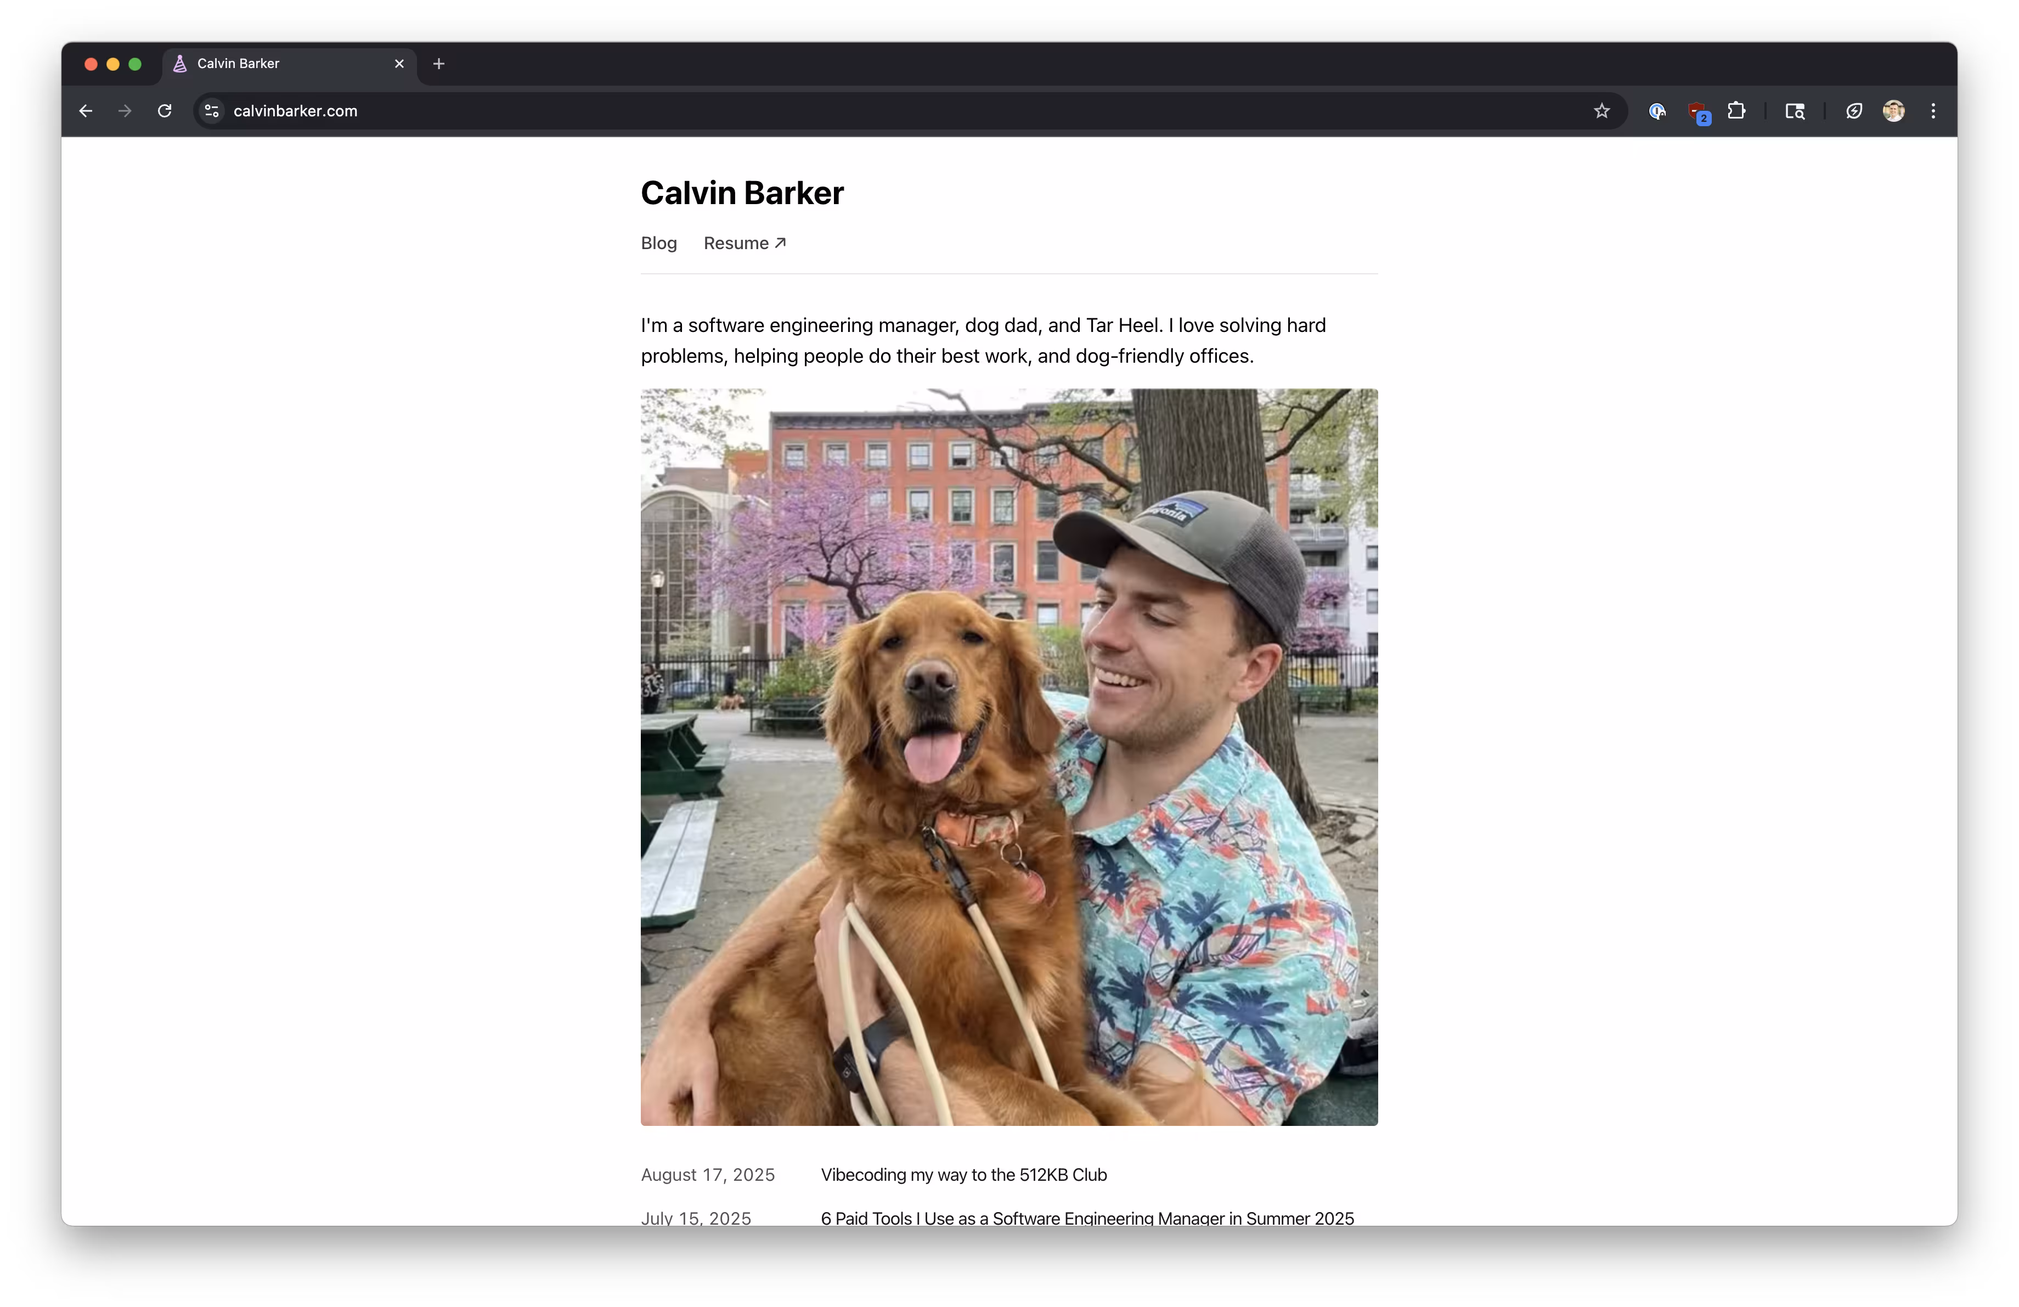The height and width of the screenshot is (1307, 2019).
Task: Open the password manager extension icon
Action: click(1656, 110)
